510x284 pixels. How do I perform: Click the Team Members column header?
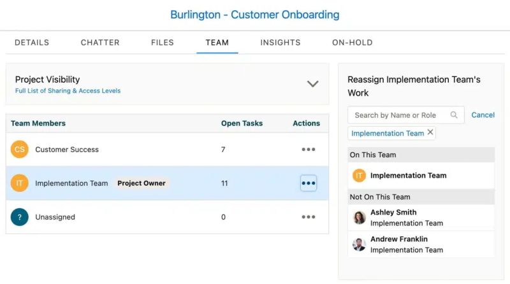click(x=38, y=123)
